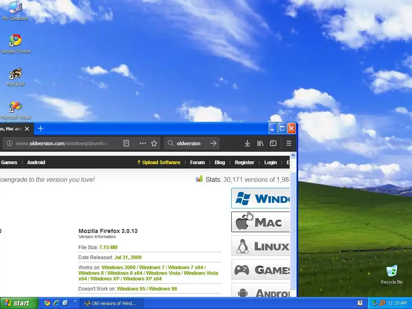
Task: Show site information for oldversion.com
Action: coord(10,143)
